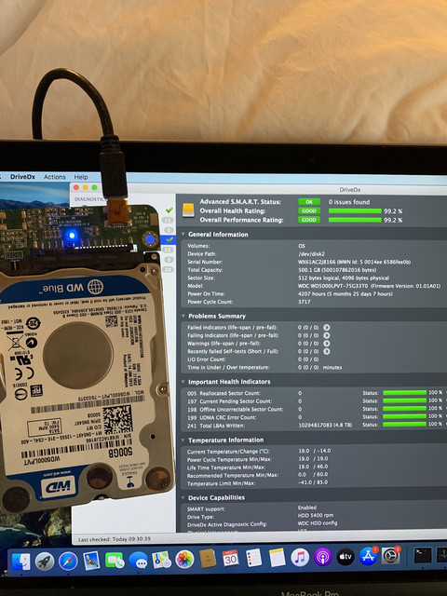The height and width of the screenshot is (596, 447).
Task: Open the App Store from the Dock
Action: (x=368, y=557)
